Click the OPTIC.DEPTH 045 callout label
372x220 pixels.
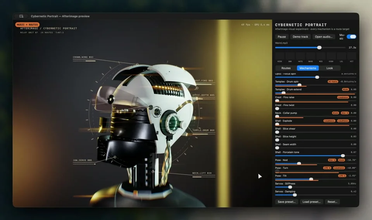click(x=203, y=95)
